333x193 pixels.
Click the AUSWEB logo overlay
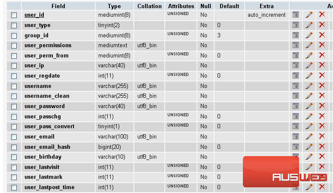coord(285,172)
